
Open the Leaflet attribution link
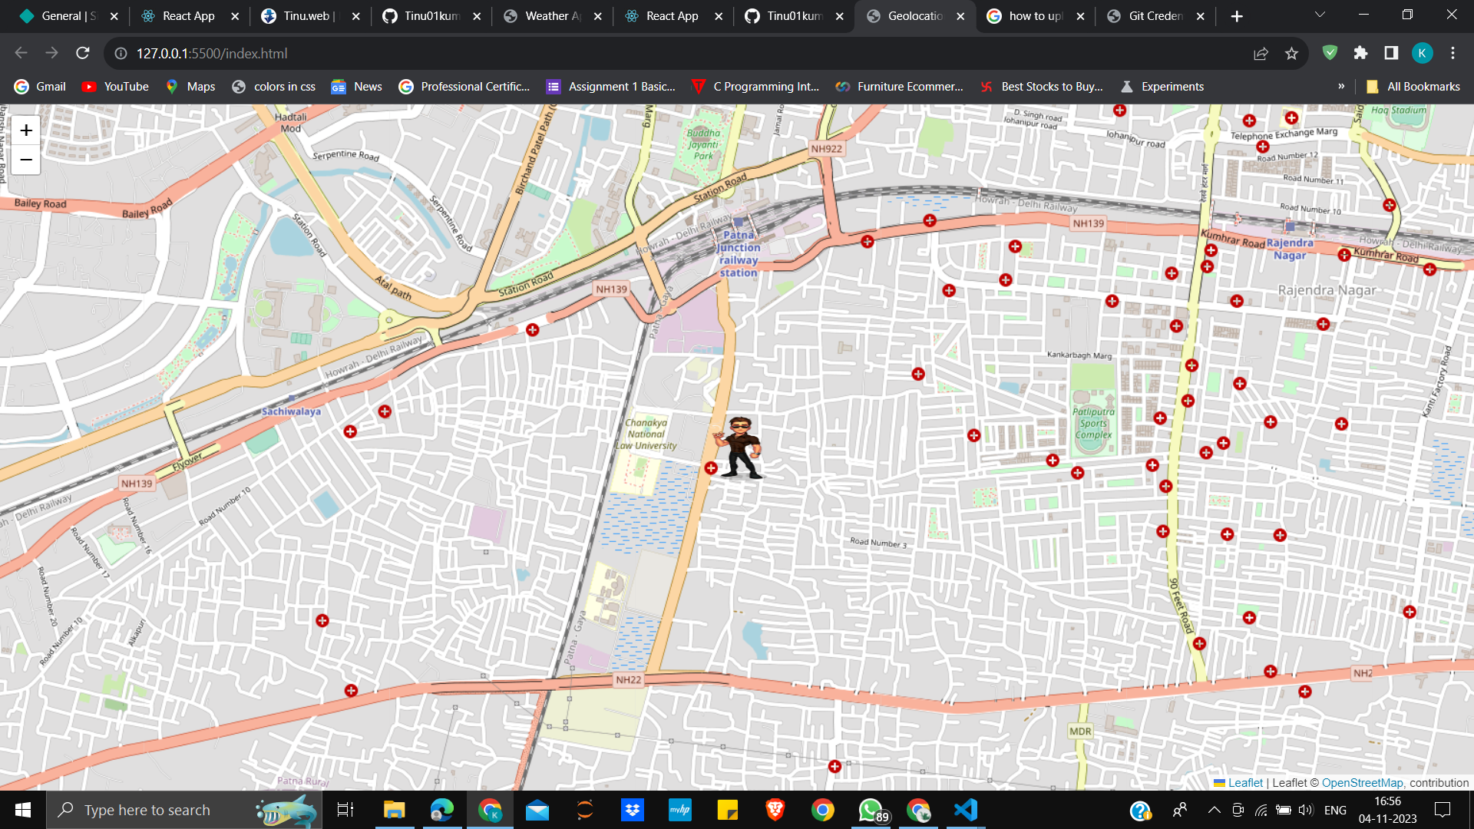click(1244, 783)
